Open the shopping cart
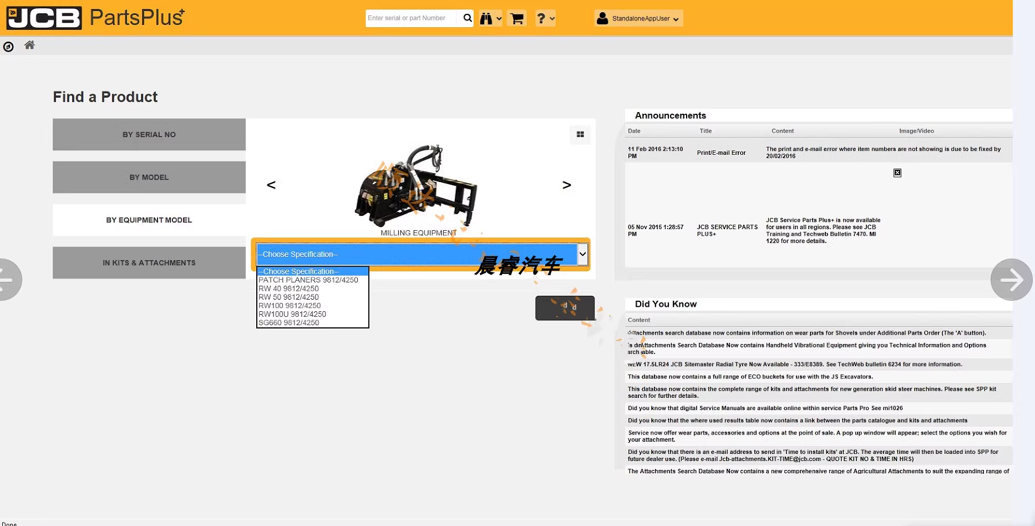 click(517, 18)
